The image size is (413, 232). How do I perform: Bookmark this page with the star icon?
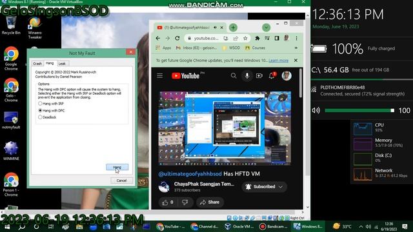click(x=245, y=39)
